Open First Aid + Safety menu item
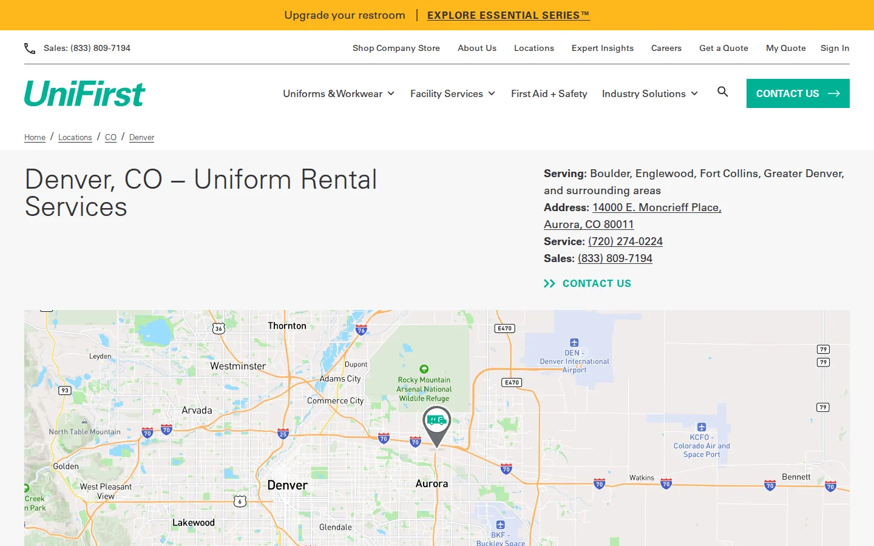The width and height of the screenshot is (874, 546). click(549, 93)
